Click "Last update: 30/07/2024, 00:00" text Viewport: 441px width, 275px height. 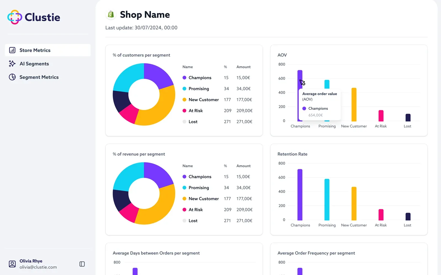click(x=141, y=28)
